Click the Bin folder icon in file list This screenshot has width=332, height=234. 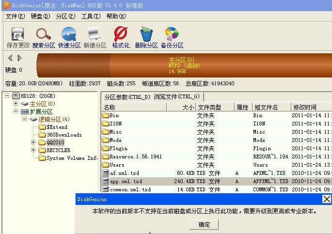click(x=106, y=115)
